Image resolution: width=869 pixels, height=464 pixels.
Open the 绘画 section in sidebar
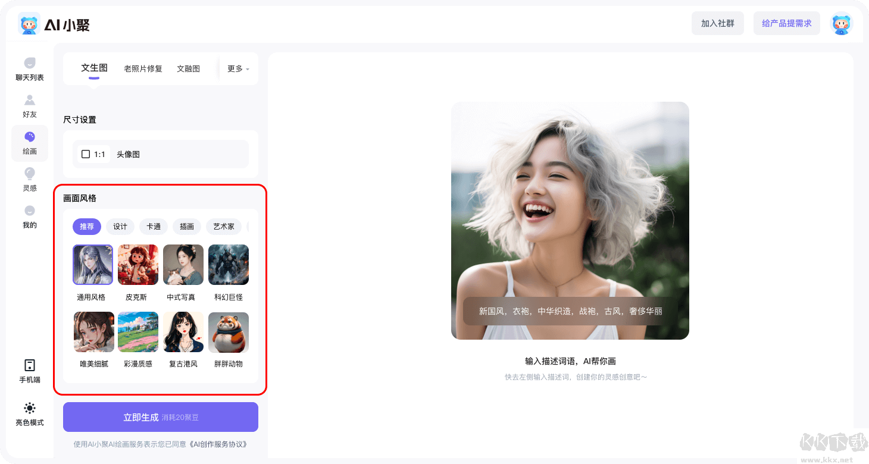[x=29, y=143]
